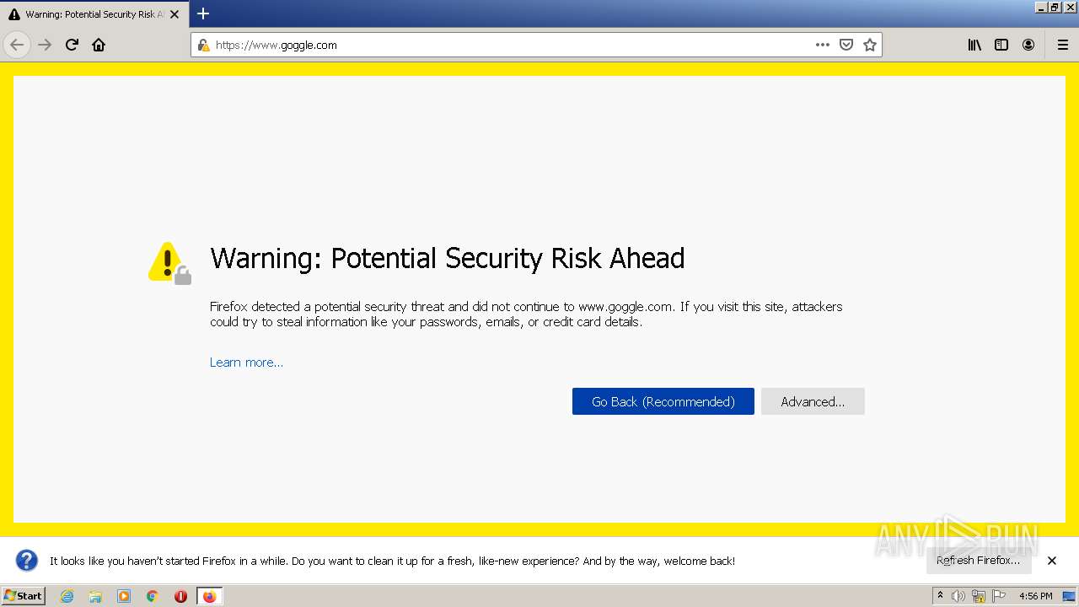Image resolution: width=1079 pixels, height=607 pixels.
Task: Open page actions three-dot menu
Action: (x=823, y=45)
